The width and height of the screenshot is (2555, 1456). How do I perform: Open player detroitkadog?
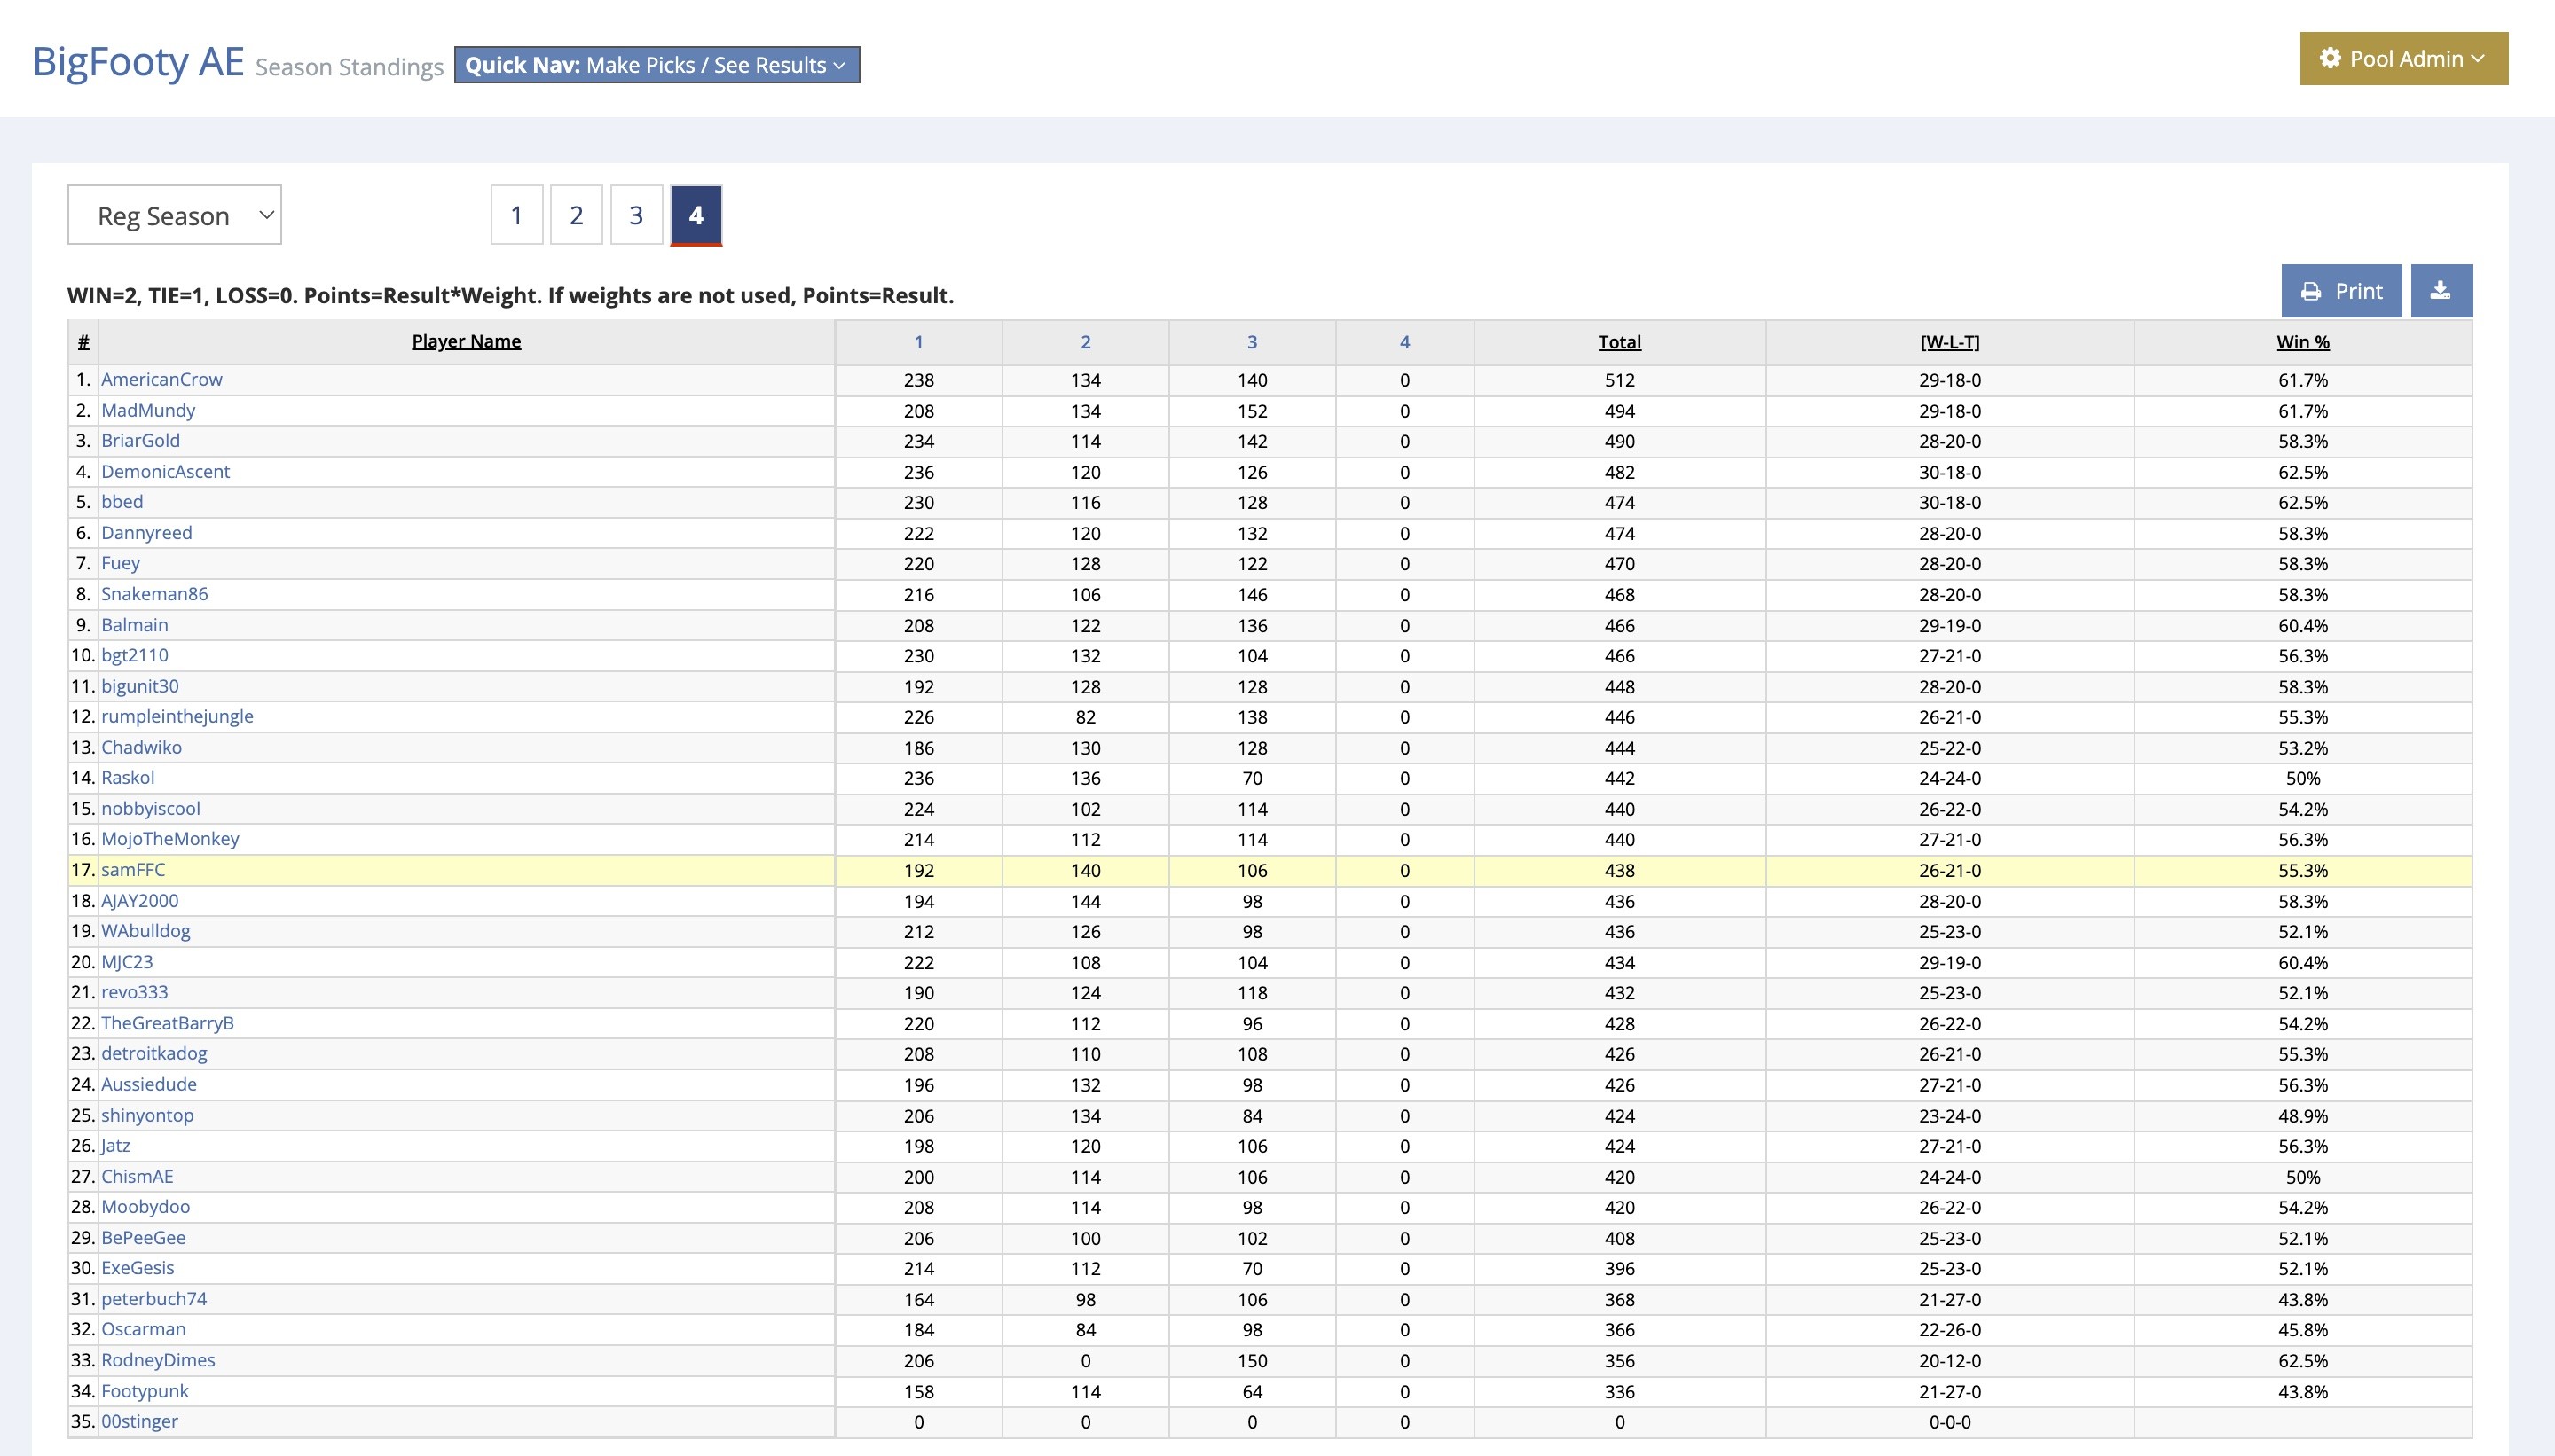point(154,1053)
